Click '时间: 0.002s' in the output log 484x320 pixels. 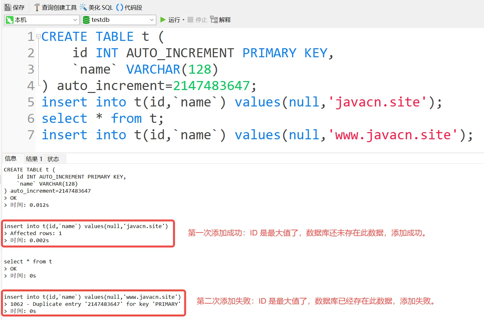coord(29,240)
